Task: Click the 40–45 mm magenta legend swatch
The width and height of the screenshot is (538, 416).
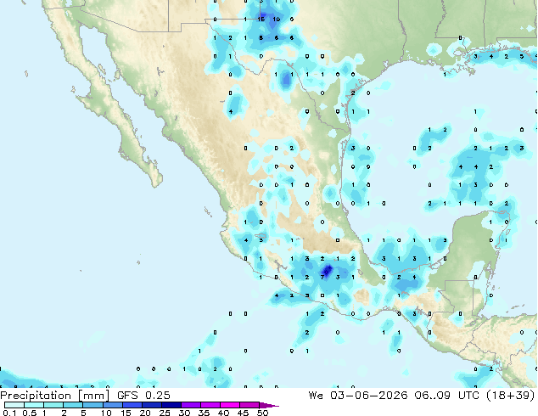Action: [230, 405]
